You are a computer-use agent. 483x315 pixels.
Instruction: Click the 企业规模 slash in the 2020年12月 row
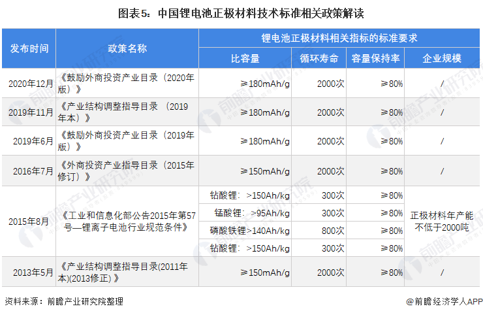tap(442, 84)
